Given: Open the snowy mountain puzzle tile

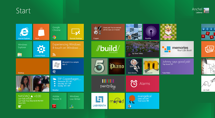Looking at the screenshot, I should coord(134,32).
